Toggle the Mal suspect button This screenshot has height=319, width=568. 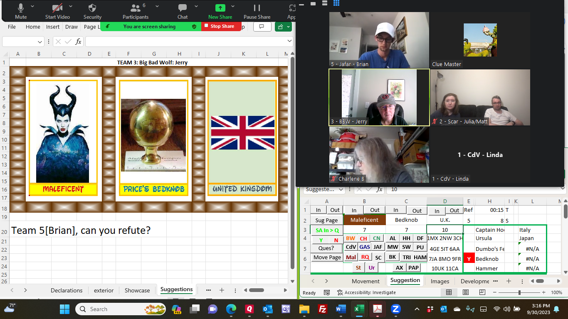point(351,257)
